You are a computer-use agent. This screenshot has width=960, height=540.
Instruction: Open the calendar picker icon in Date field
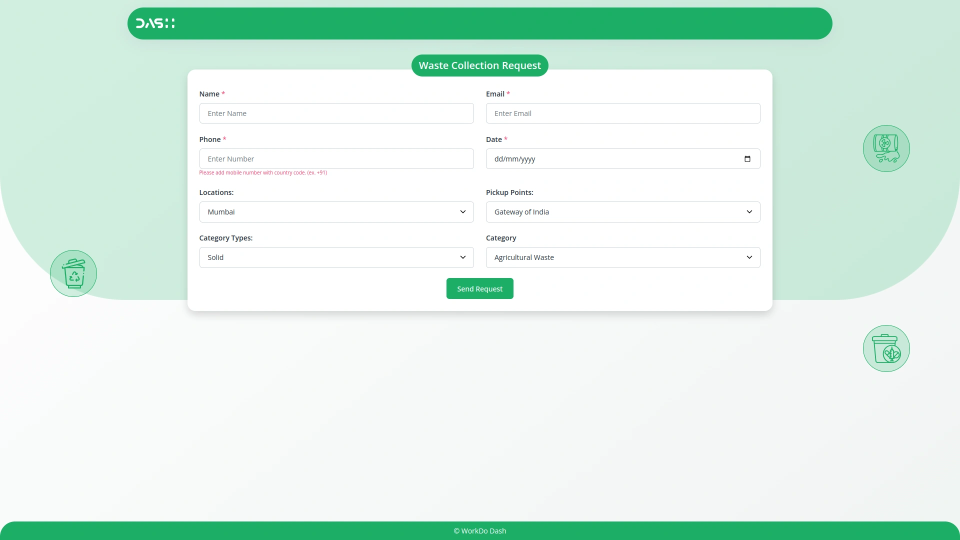tap(747, 159)
